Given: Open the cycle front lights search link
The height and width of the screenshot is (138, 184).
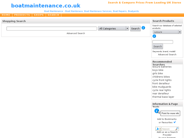Looking at the screenshot, I should click(x=162, y=80).
